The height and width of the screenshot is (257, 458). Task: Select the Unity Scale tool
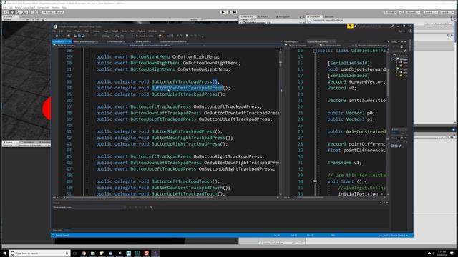pos(24,12)
